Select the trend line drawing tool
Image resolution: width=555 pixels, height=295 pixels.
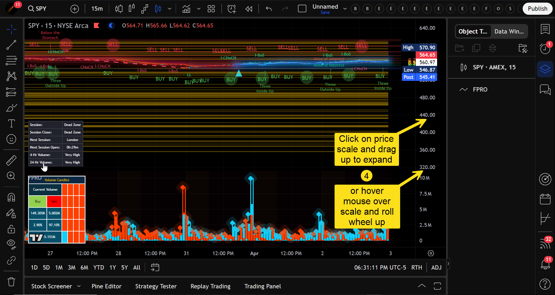[11, 45]
